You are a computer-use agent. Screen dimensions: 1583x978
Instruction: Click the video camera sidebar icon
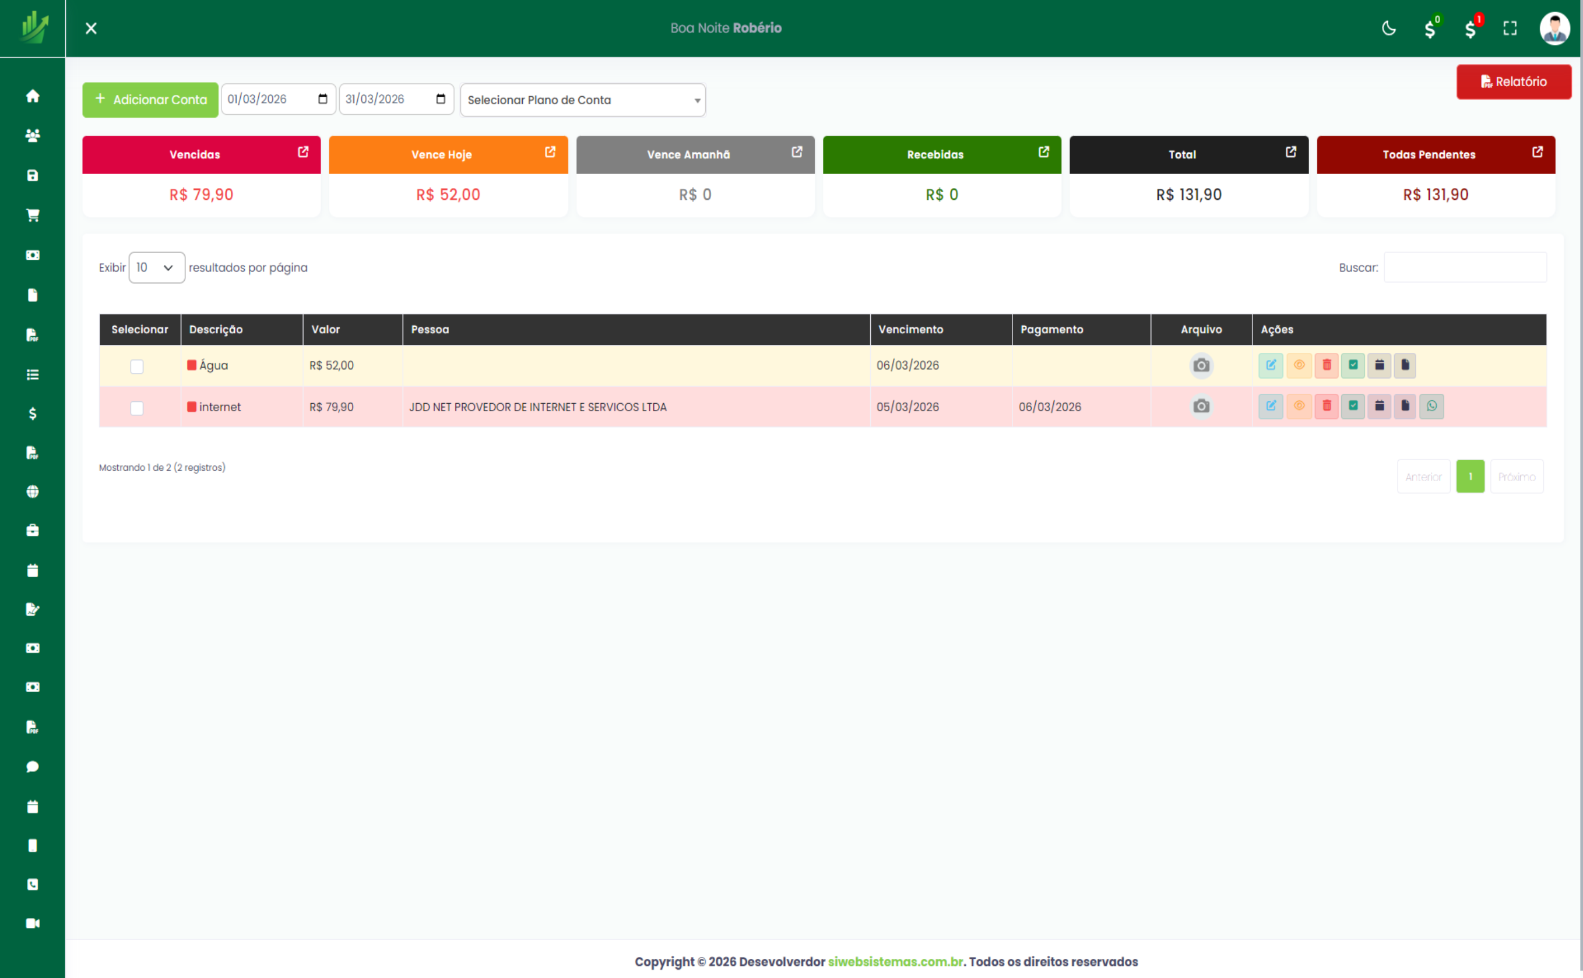point(33,923)
